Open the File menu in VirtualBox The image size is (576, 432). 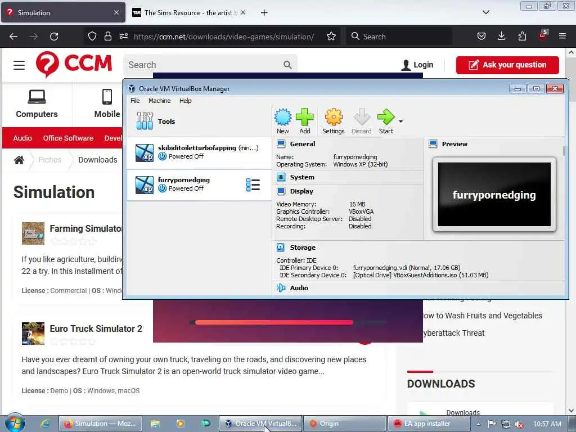coord(135,101)
